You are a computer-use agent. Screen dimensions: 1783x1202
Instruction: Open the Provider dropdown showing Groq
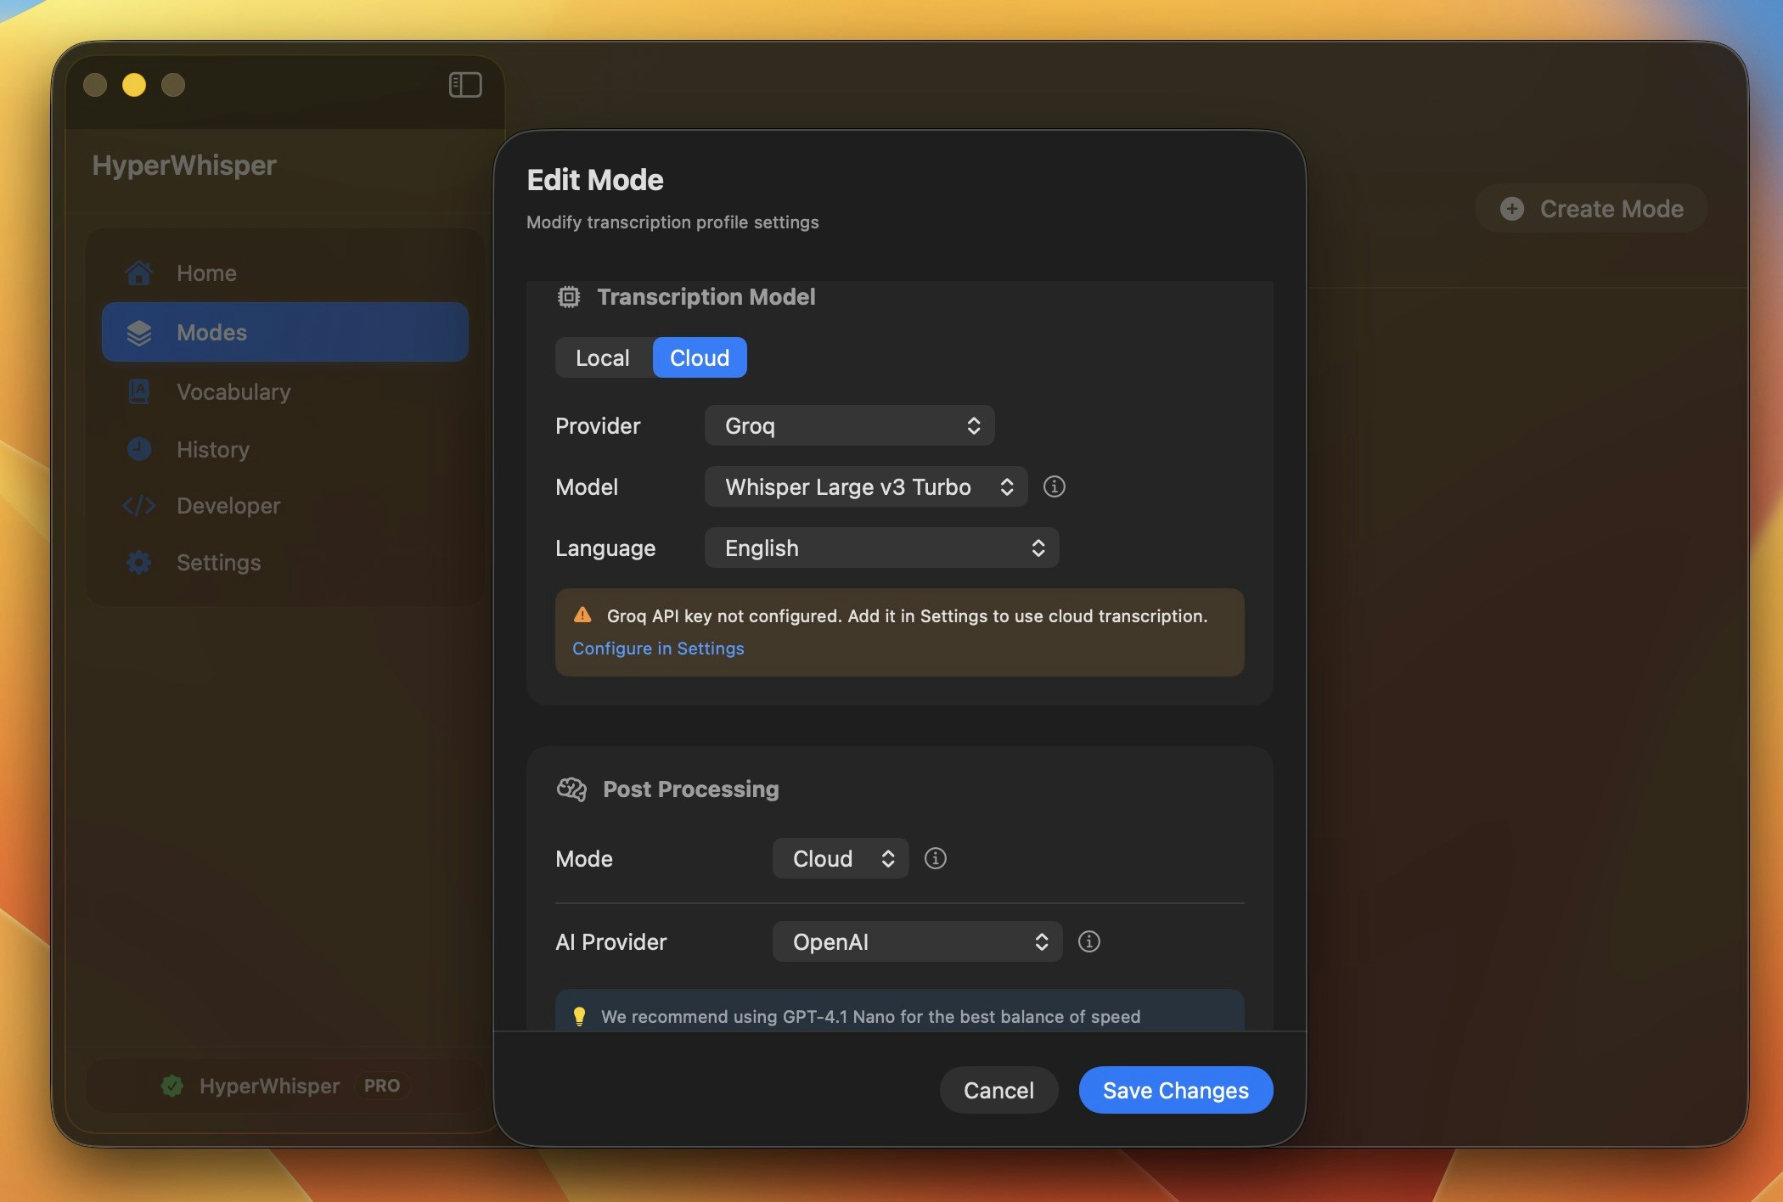point(848,425)
